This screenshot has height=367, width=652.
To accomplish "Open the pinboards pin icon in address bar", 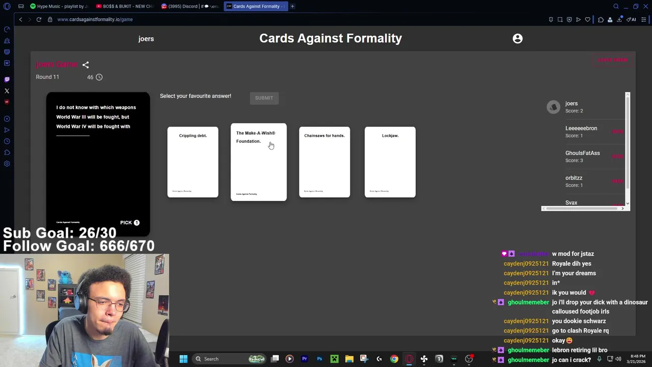I will pos(551,19).
